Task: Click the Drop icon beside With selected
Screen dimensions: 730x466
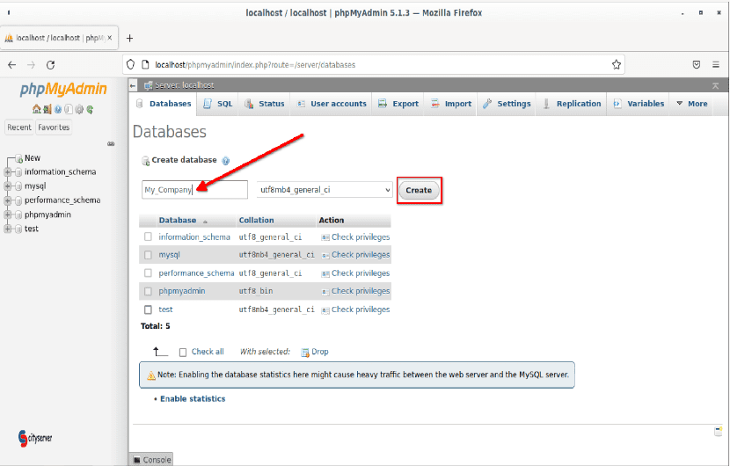Action: coord(305,353)
